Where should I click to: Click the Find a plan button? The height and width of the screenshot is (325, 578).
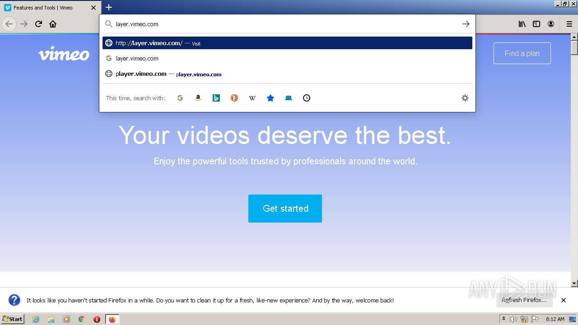tap(522, 53)
